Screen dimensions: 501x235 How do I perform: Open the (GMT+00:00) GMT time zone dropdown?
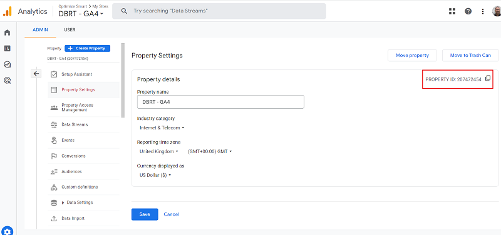210,151
